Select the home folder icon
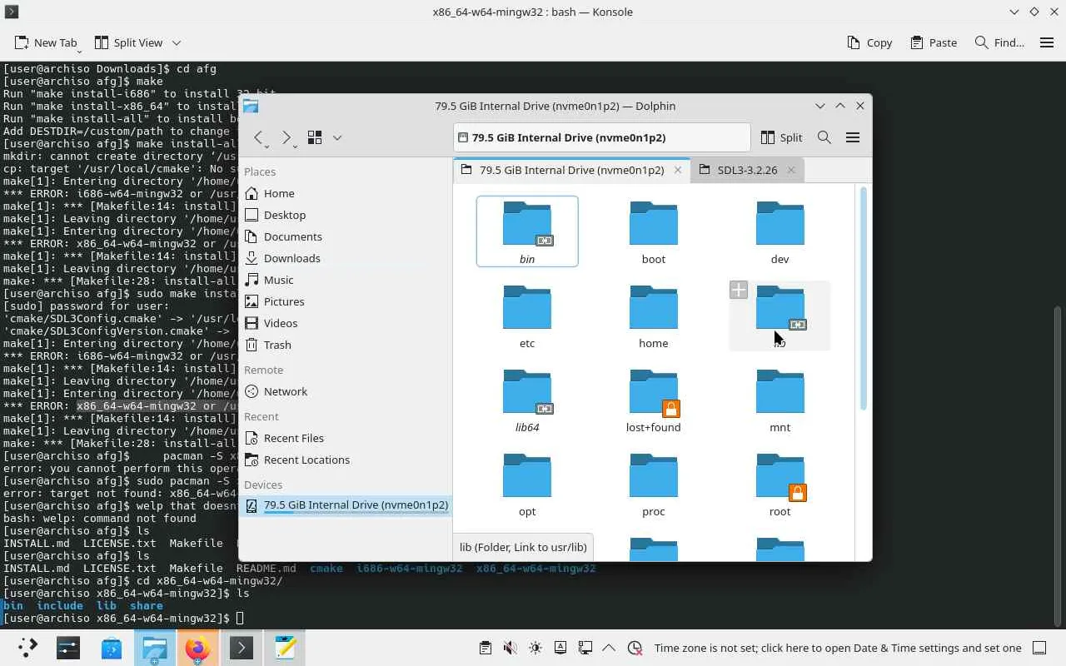 click(x=654, y=308)
